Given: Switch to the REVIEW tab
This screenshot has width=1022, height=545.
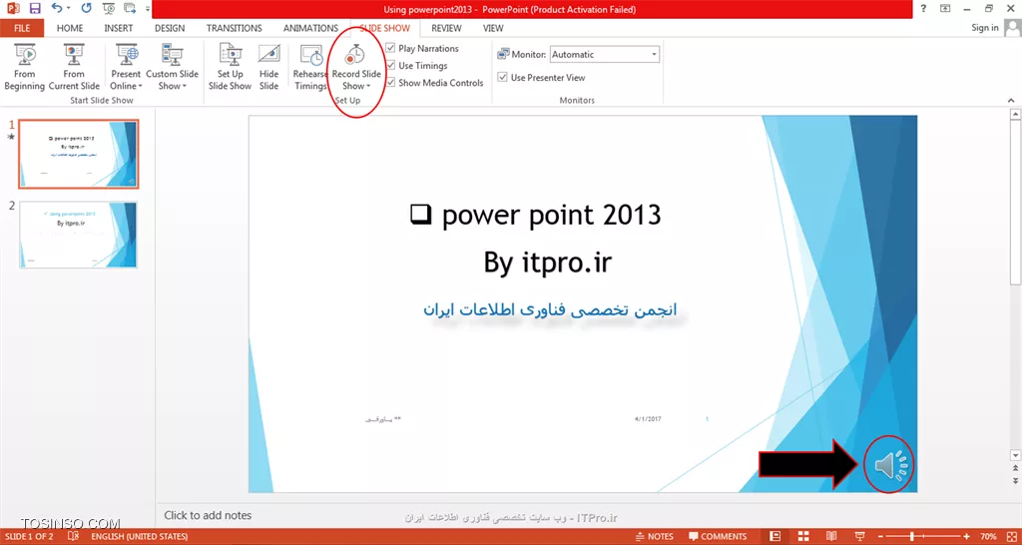Looking at the screenshot, I should click(x=446, y=28).
